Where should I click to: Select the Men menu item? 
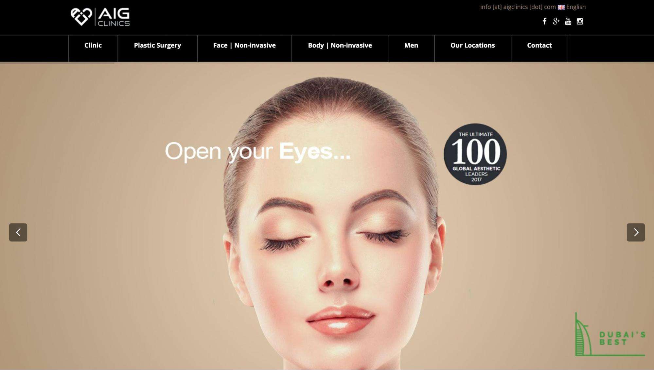[411, 45]
